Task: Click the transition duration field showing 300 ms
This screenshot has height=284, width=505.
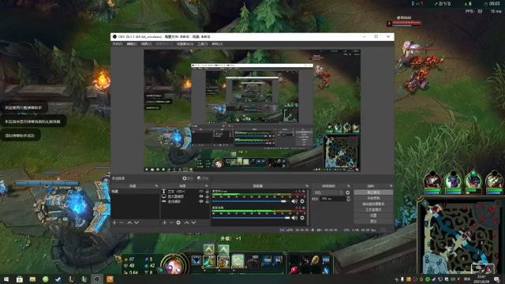Action: click(333, 199)
